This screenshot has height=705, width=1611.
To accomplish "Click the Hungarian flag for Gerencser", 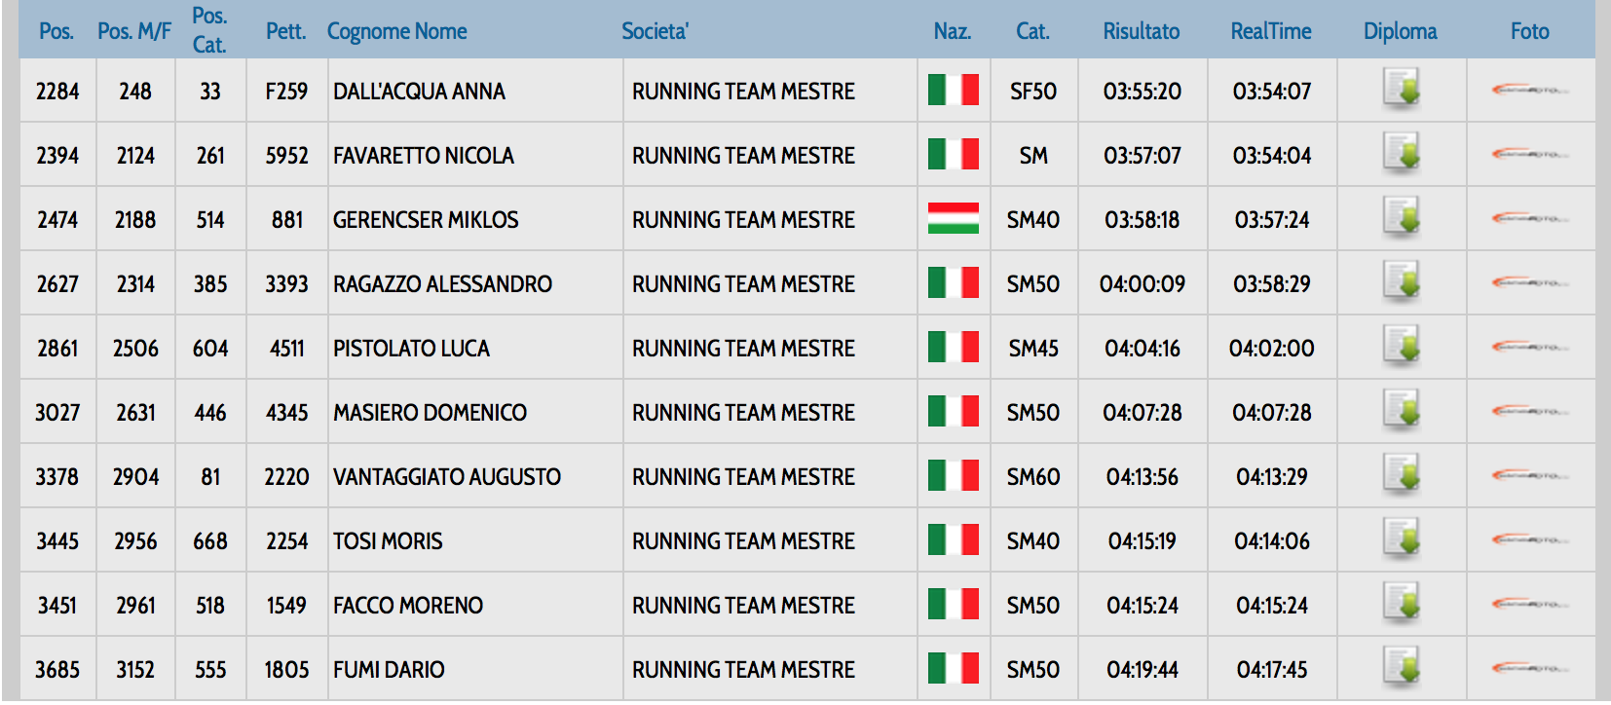I will [953, 218].
